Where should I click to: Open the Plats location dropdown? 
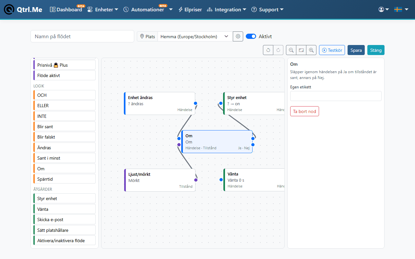tap(195, 36)
